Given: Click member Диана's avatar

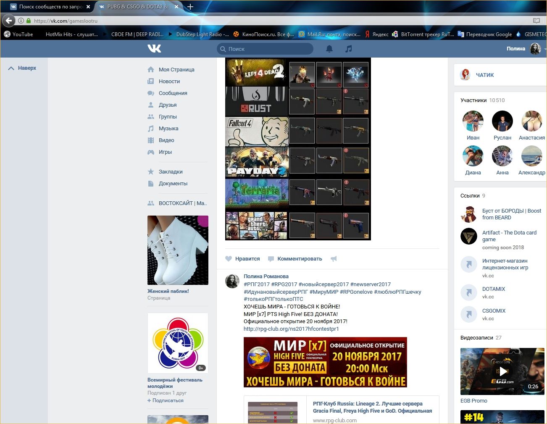Looking at the screenshot, I should click(473, 156).
